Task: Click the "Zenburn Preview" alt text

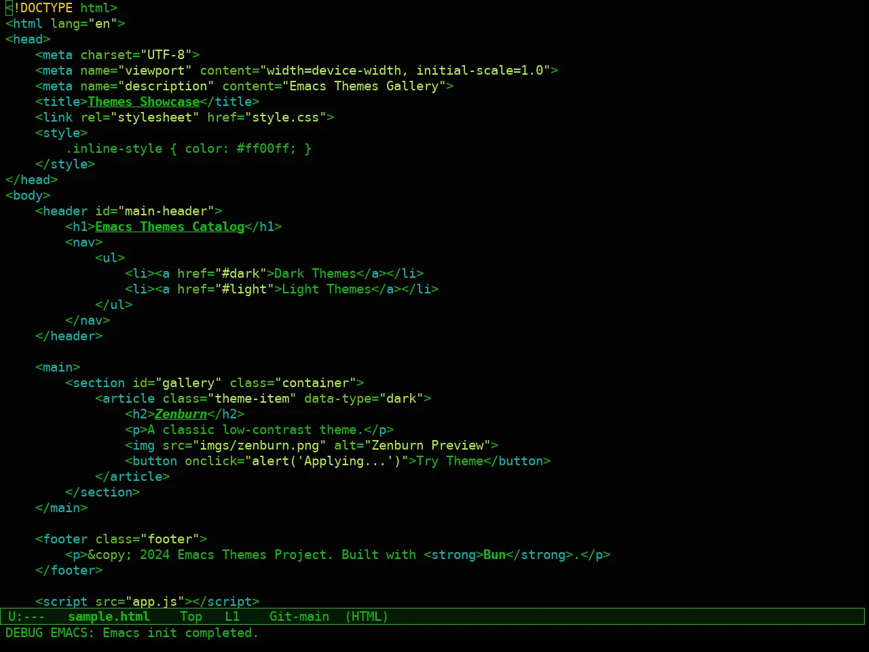Action: click(x=428, y=446)
